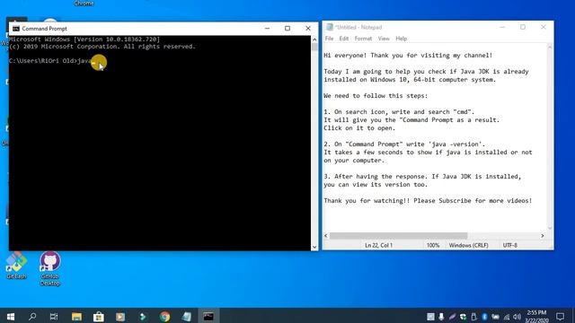Minimize the Notepad window
575x323 pixels.
(502, 27)
